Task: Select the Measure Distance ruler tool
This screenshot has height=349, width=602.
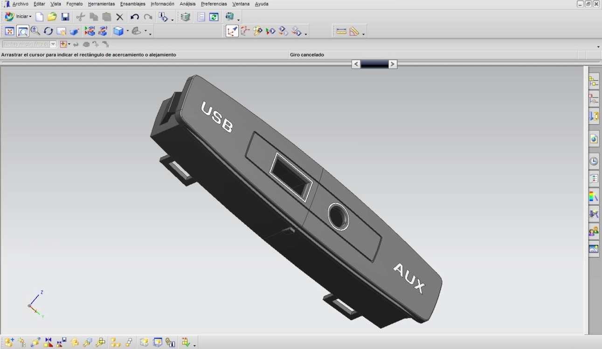Action: click(341, 31)
